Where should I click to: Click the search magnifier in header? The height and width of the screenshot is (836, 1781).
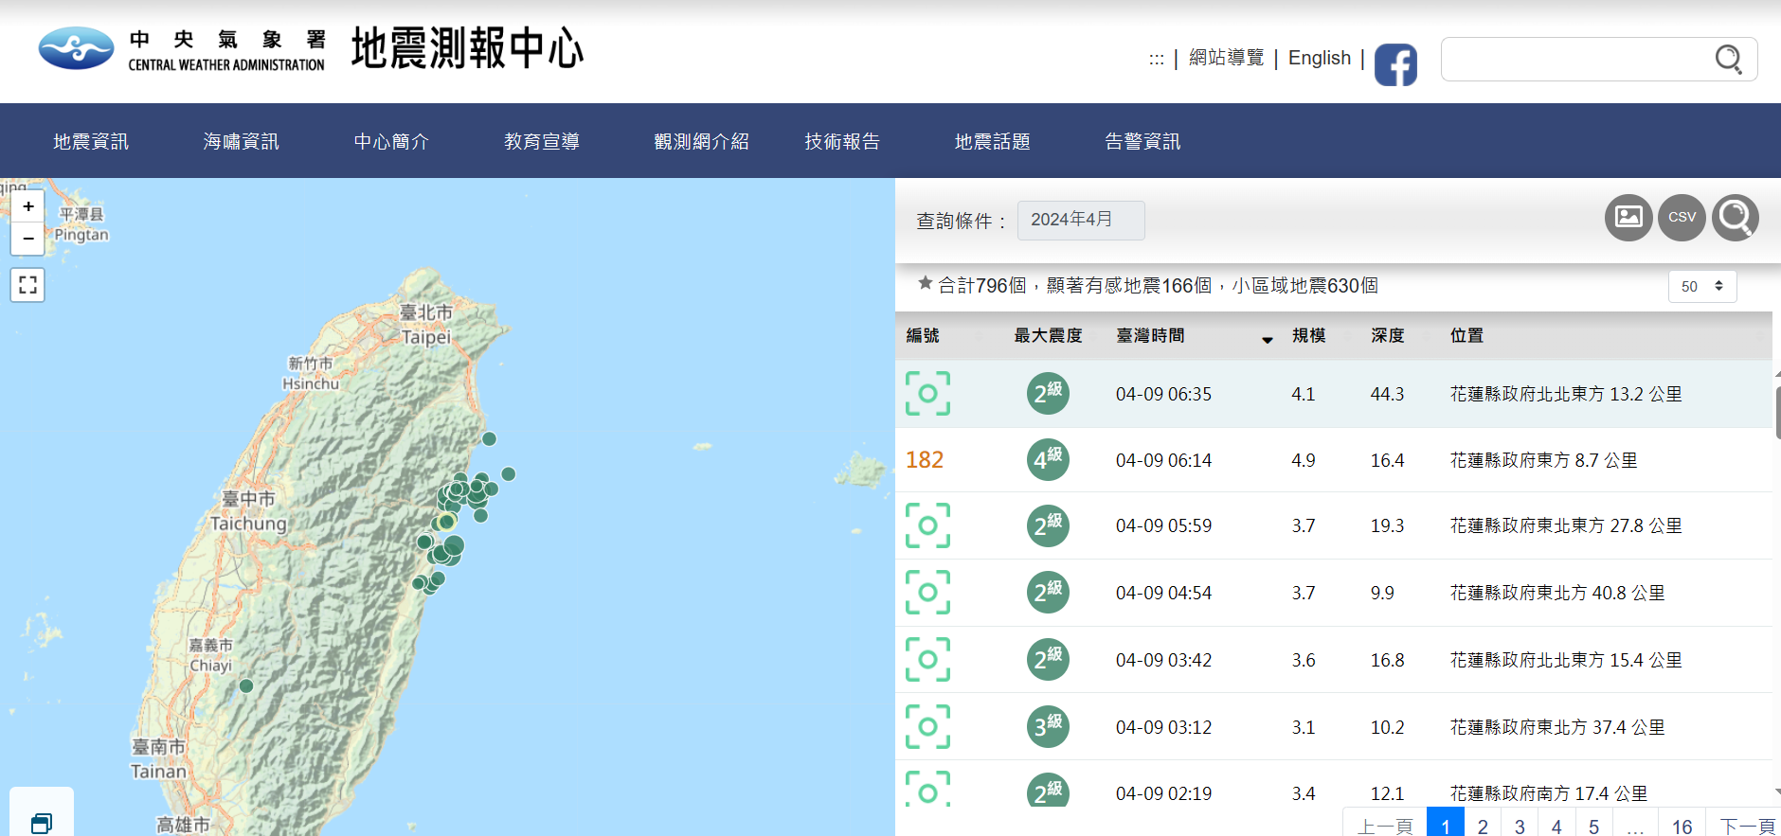tap(1728, 60)
